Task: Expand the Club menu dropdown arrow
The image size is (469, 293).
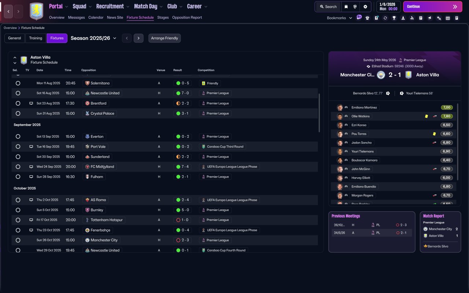Action: click(180, 7)
